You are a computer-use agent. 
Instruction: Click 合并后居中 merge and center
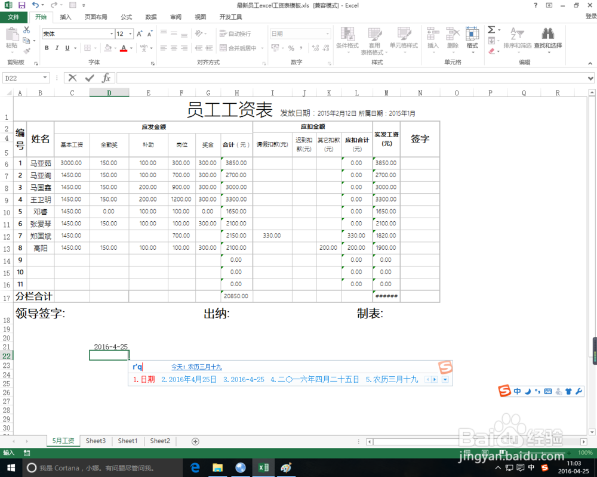(238, 48)
